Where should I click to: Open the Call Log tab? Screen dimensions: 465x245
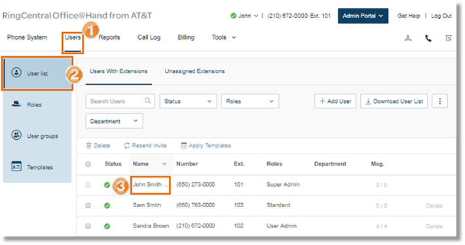(149, 37)
